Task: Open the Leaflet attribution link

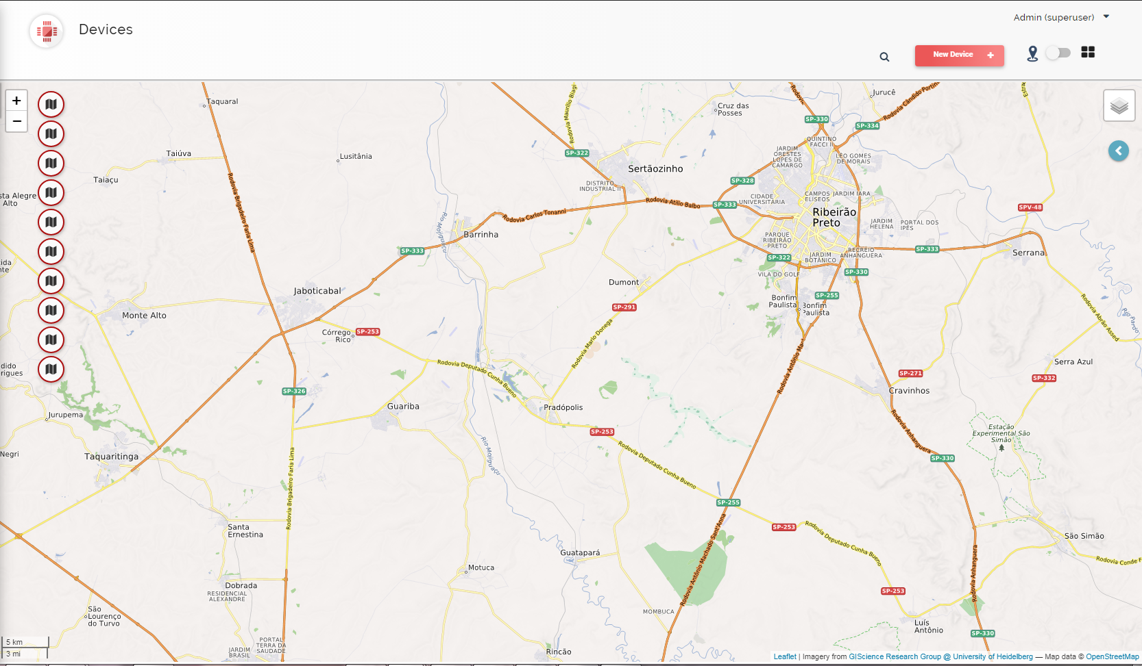Action: pyautogui.click(x=784, y=656)
